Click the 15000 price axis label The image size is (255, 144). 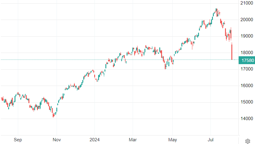tap(247, 102)
